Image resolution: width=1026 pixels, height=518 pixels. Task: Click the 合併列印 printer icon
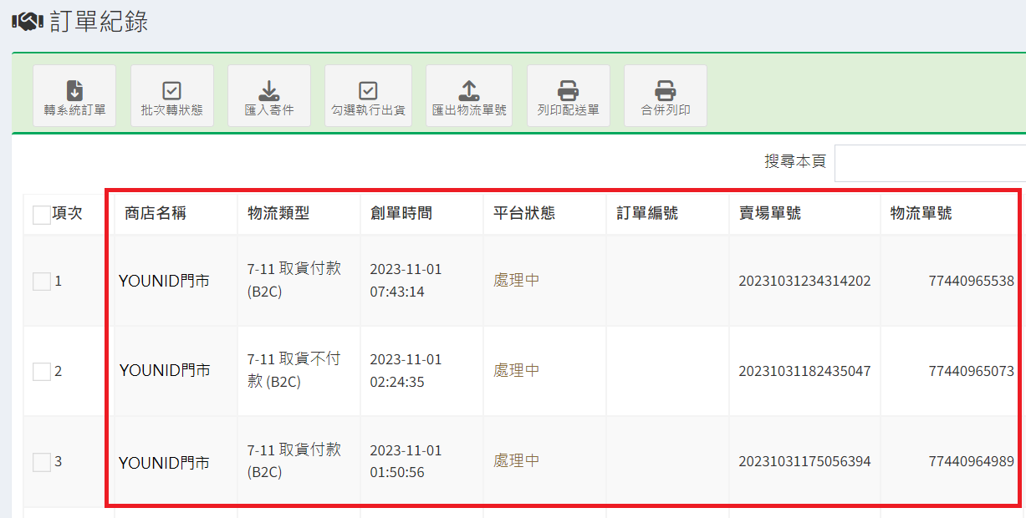[x=665, y=90]
